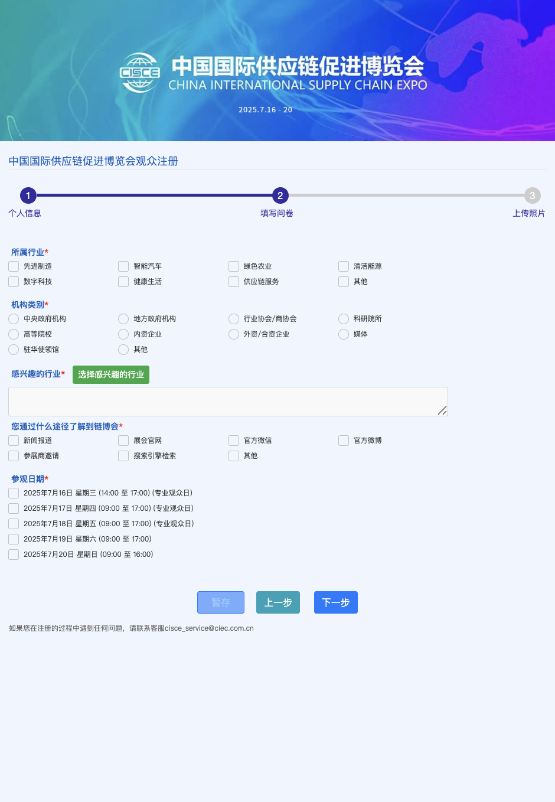Viewport: 555px width, 802px height.
Task: Click step 1 个人信息 circle
Action: [x=28, y=195]
